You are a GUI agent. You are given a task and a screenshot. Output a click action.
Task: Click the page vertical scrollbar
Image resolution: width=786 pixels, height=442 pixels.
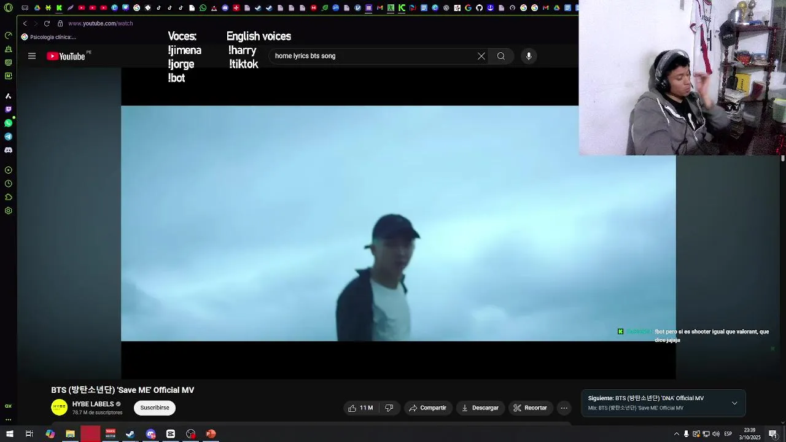(x=782, y=158)
